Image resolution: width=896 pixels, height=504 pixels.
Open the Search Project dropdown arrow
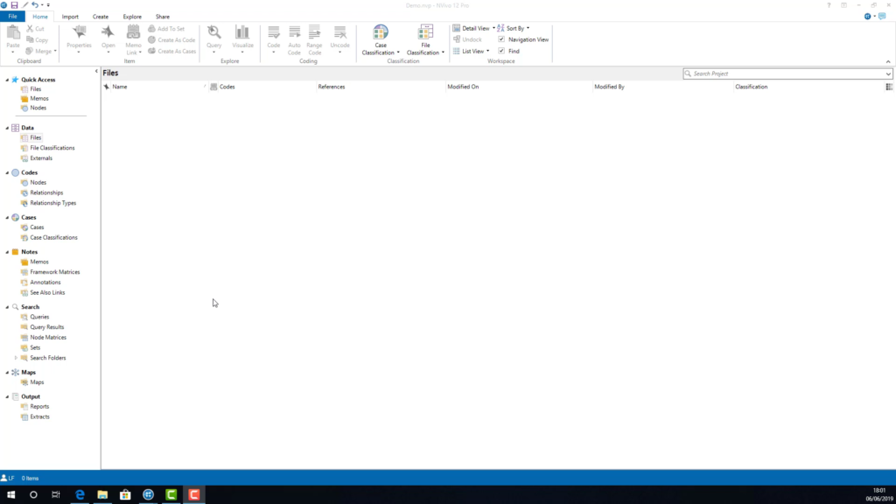[x=888, y=73]
